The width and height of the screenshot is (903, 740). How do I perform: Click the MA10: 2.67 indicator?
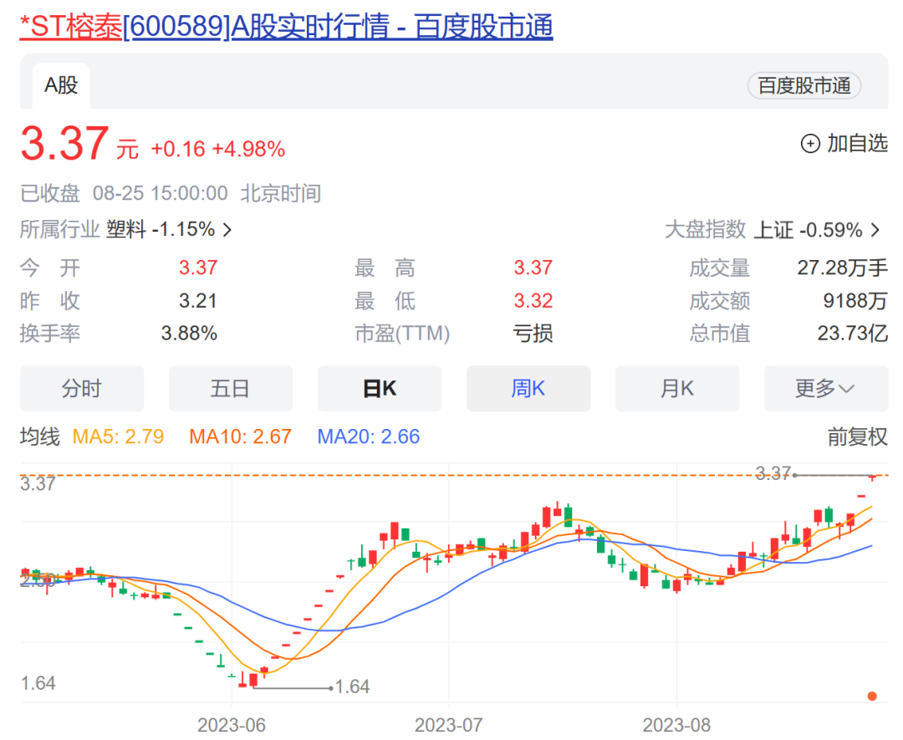click(240, 436)
